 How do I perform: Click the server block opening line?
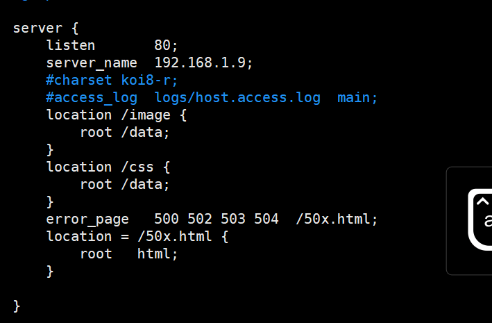(x=46, y=28)
